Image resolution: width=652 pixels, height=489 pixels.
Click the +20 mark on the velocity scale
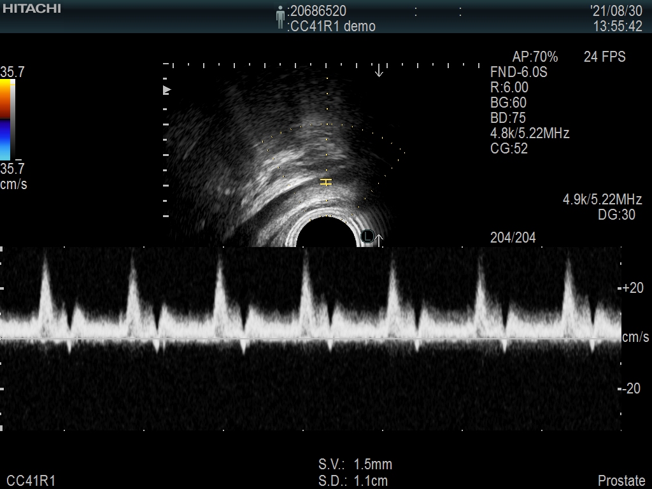[x=632, y=288]
